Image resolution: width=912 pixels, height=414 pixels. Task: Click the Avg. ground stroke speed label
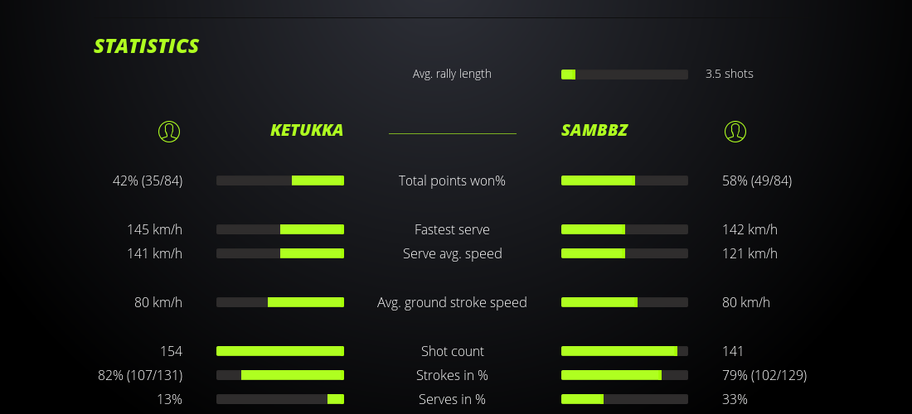pyautogui.click(x=452, y=302)
